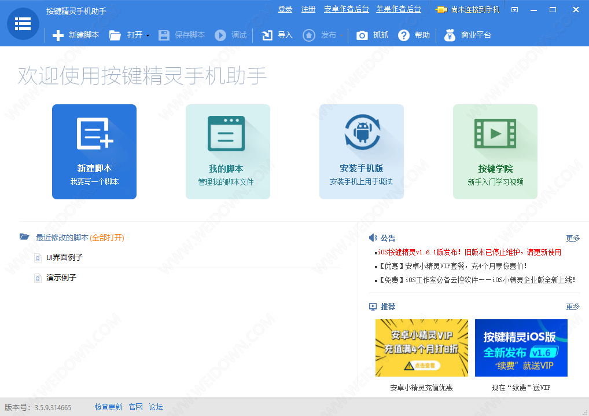Click the 发布 publish icon
The width and height of the screenshot is (589, 416).
(309, 35)
